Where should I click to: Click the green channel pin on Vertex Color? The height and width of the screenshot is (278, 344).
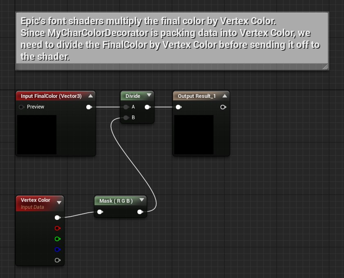57,239
